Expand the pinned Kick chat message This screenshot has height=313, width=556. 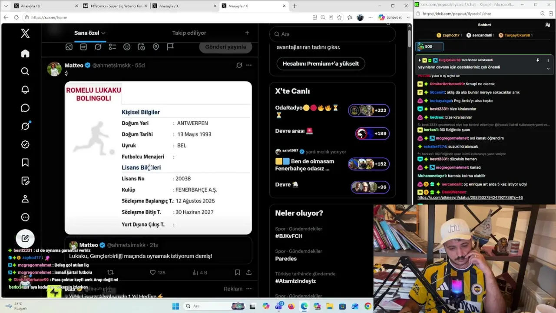(x=548, y=69)
